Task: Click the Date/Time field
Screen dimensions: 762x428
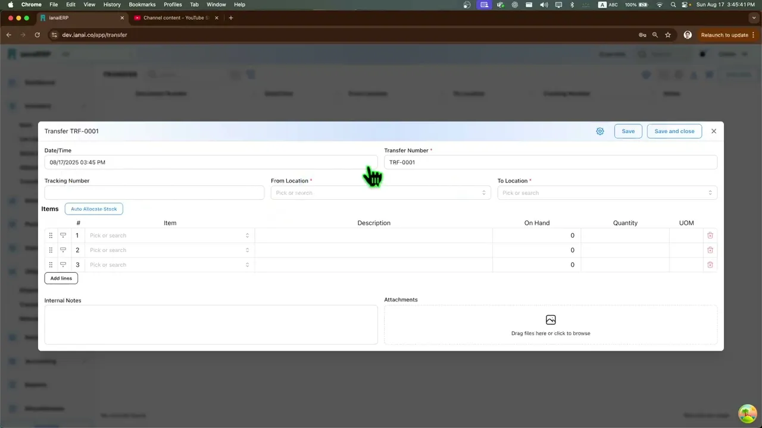Action: click(211, 162)
